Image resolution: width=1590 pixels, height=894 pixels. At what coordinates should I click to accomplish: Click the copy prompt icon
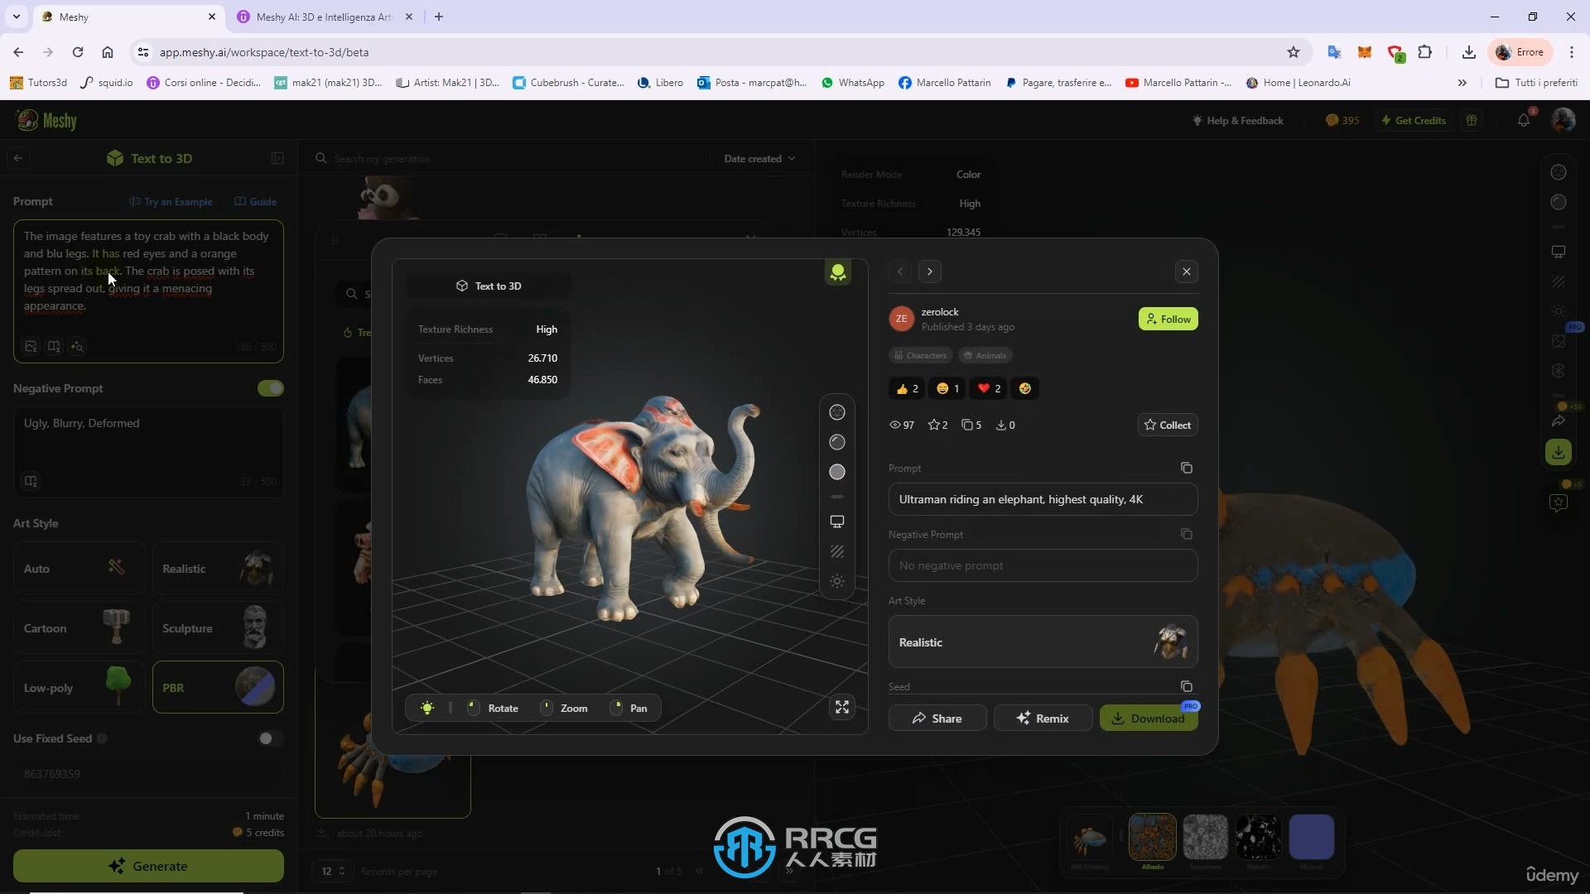pos(1188,467)
